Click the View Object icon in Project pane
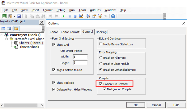Image resolution: width=187 pixels, height=109 pixels. 9,28
